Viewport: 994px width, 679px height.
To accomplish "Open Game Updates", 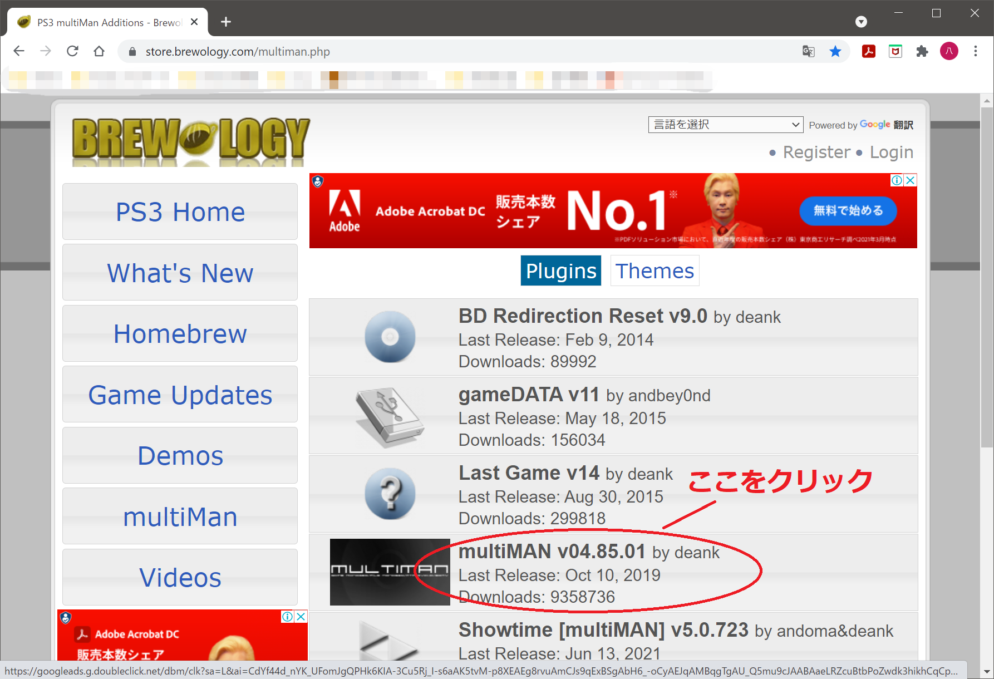I will (180, 395).
